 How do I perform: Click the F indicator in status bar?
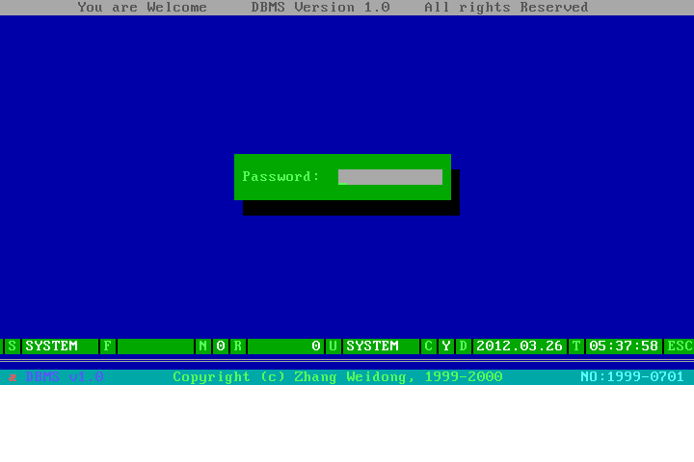click(107, 346)
